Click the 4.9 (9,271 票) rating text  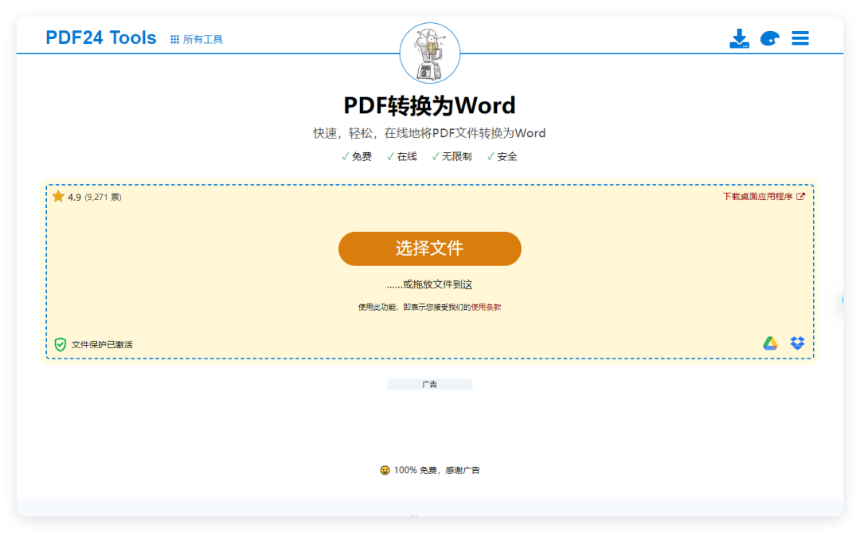pos(94,197)
